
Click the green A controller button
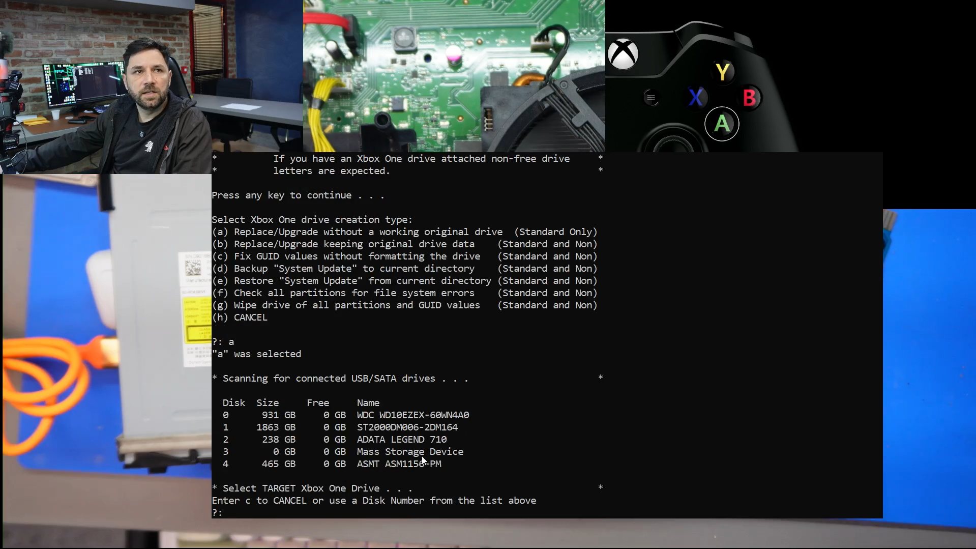(722, 124)
